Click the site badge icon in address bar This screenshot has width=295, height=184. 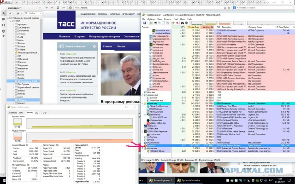[71, 8]
